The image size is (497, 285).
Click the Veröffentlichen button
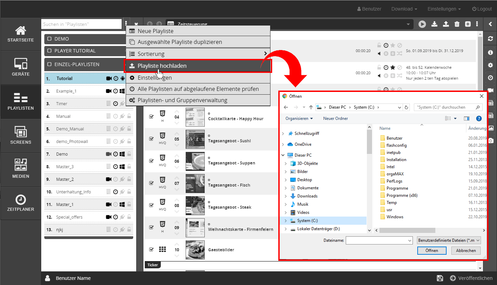pos(471,278)
